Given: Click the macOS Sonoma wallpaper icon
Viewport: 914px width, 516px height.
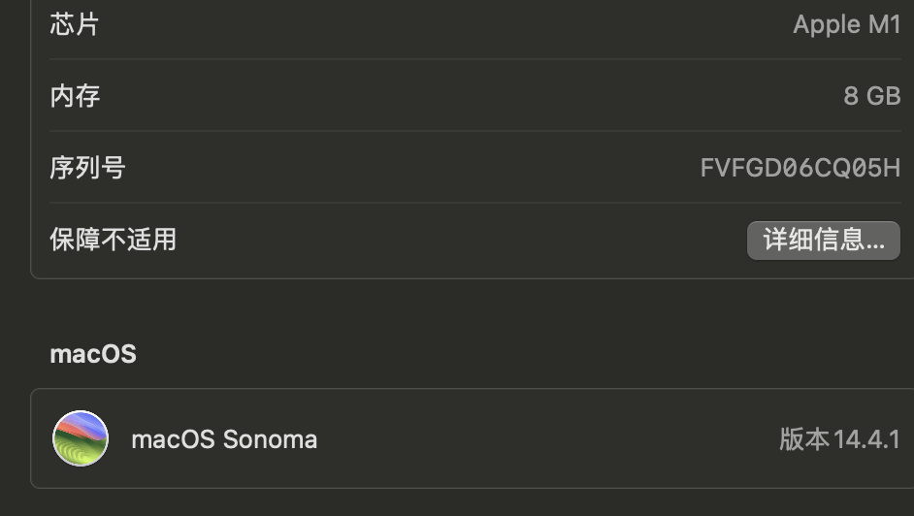Looking at the screenshot, I should click(x=81, y=438).
